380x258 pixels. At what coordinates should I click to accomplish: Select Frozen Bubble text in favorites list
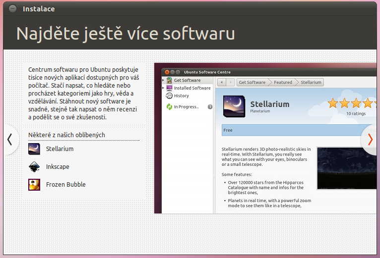(x=66, y=185)
